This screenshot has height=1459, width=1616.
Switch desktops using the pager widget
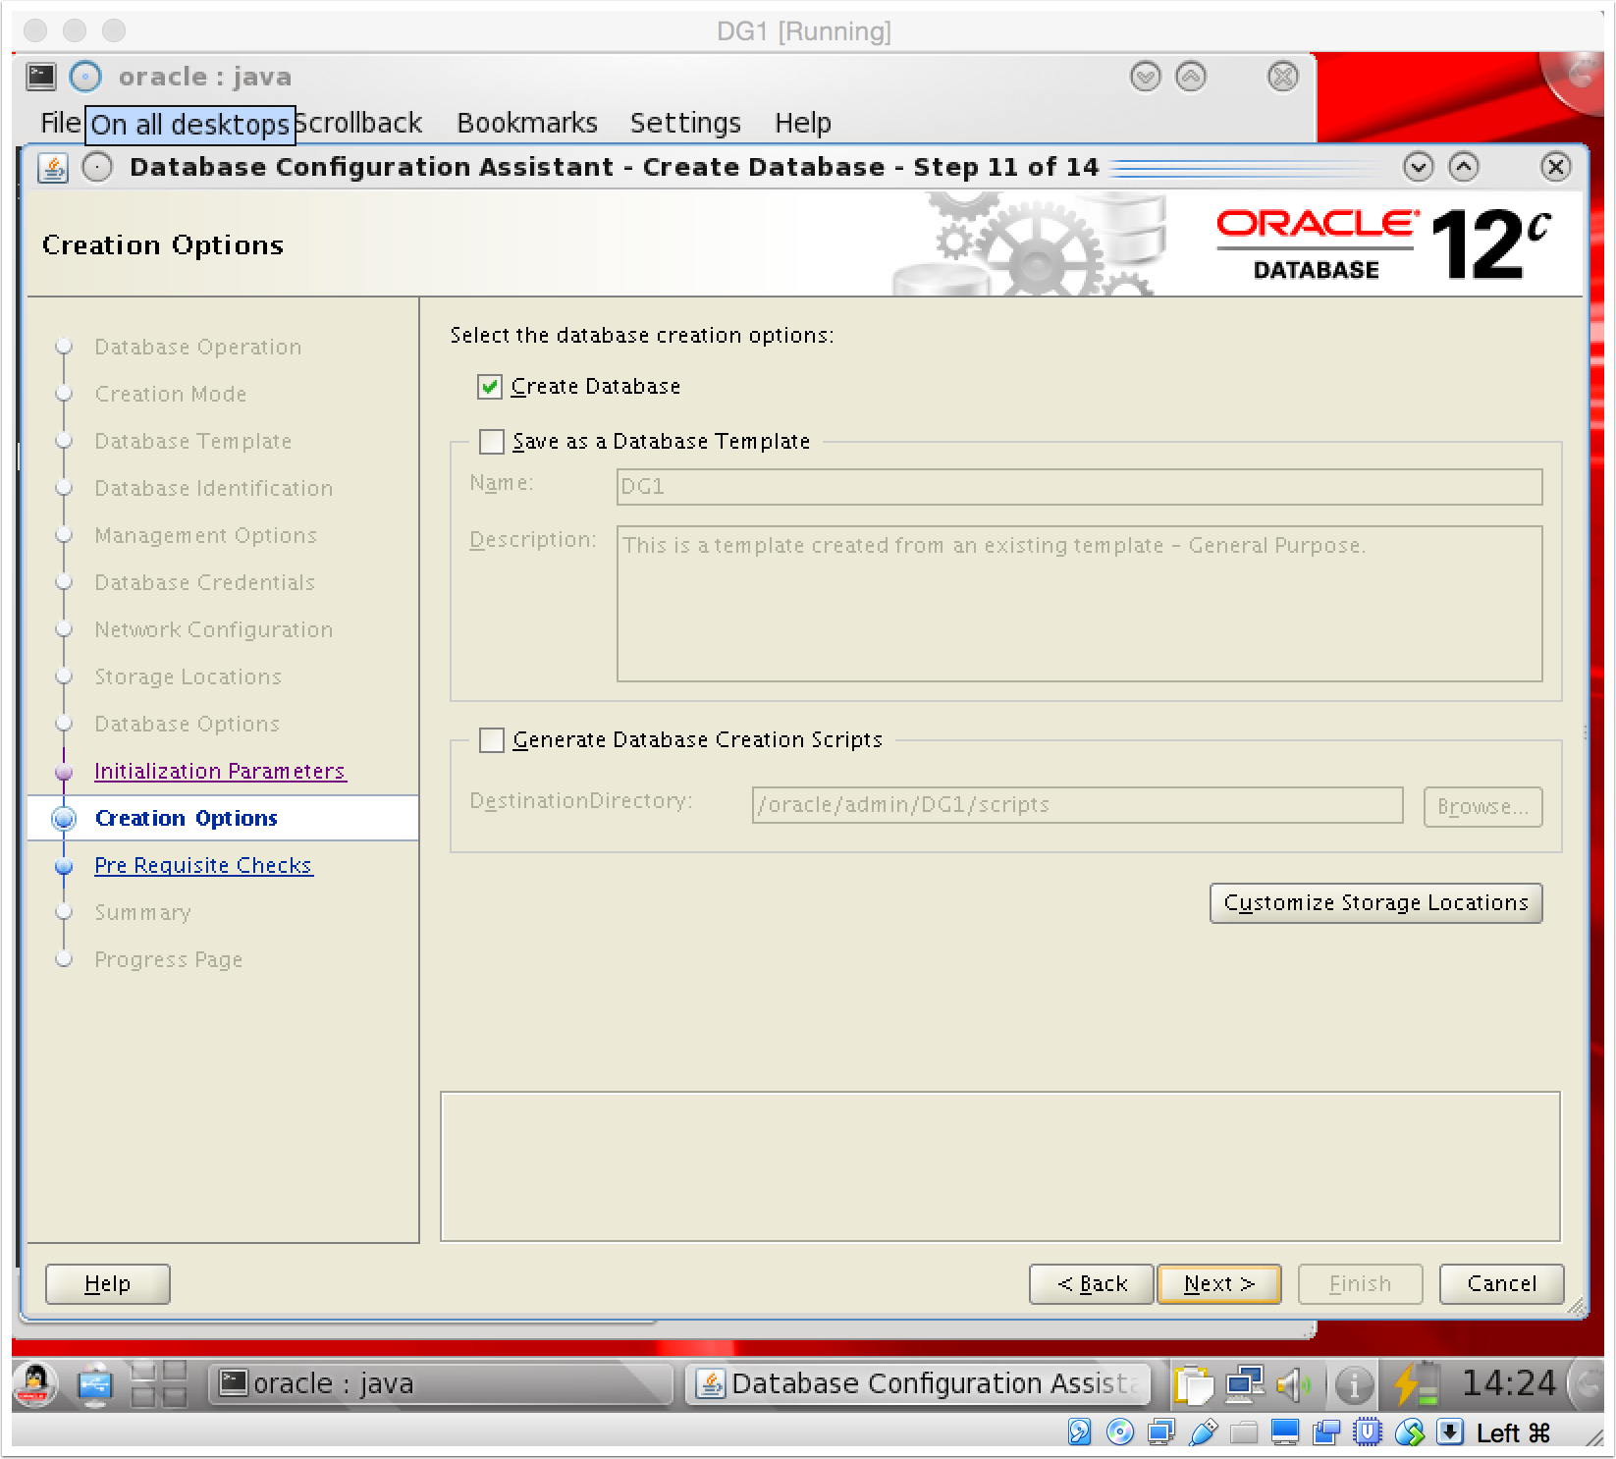159,1383
